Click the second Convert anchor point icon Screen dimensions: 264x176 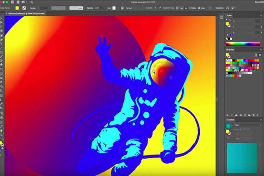[160, 8]
